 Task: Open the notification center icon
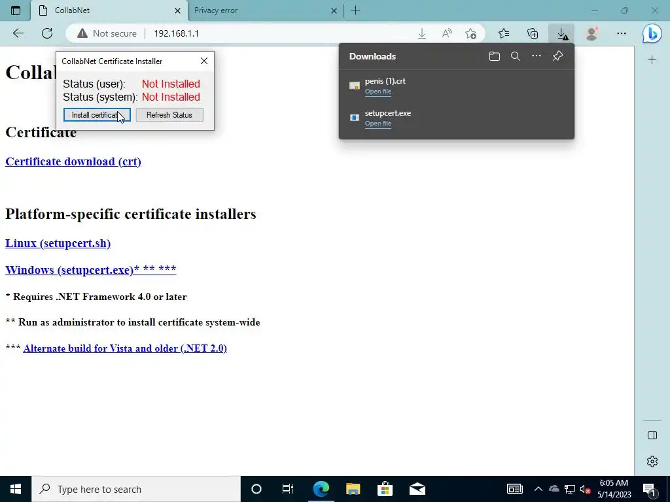point(649,489)
